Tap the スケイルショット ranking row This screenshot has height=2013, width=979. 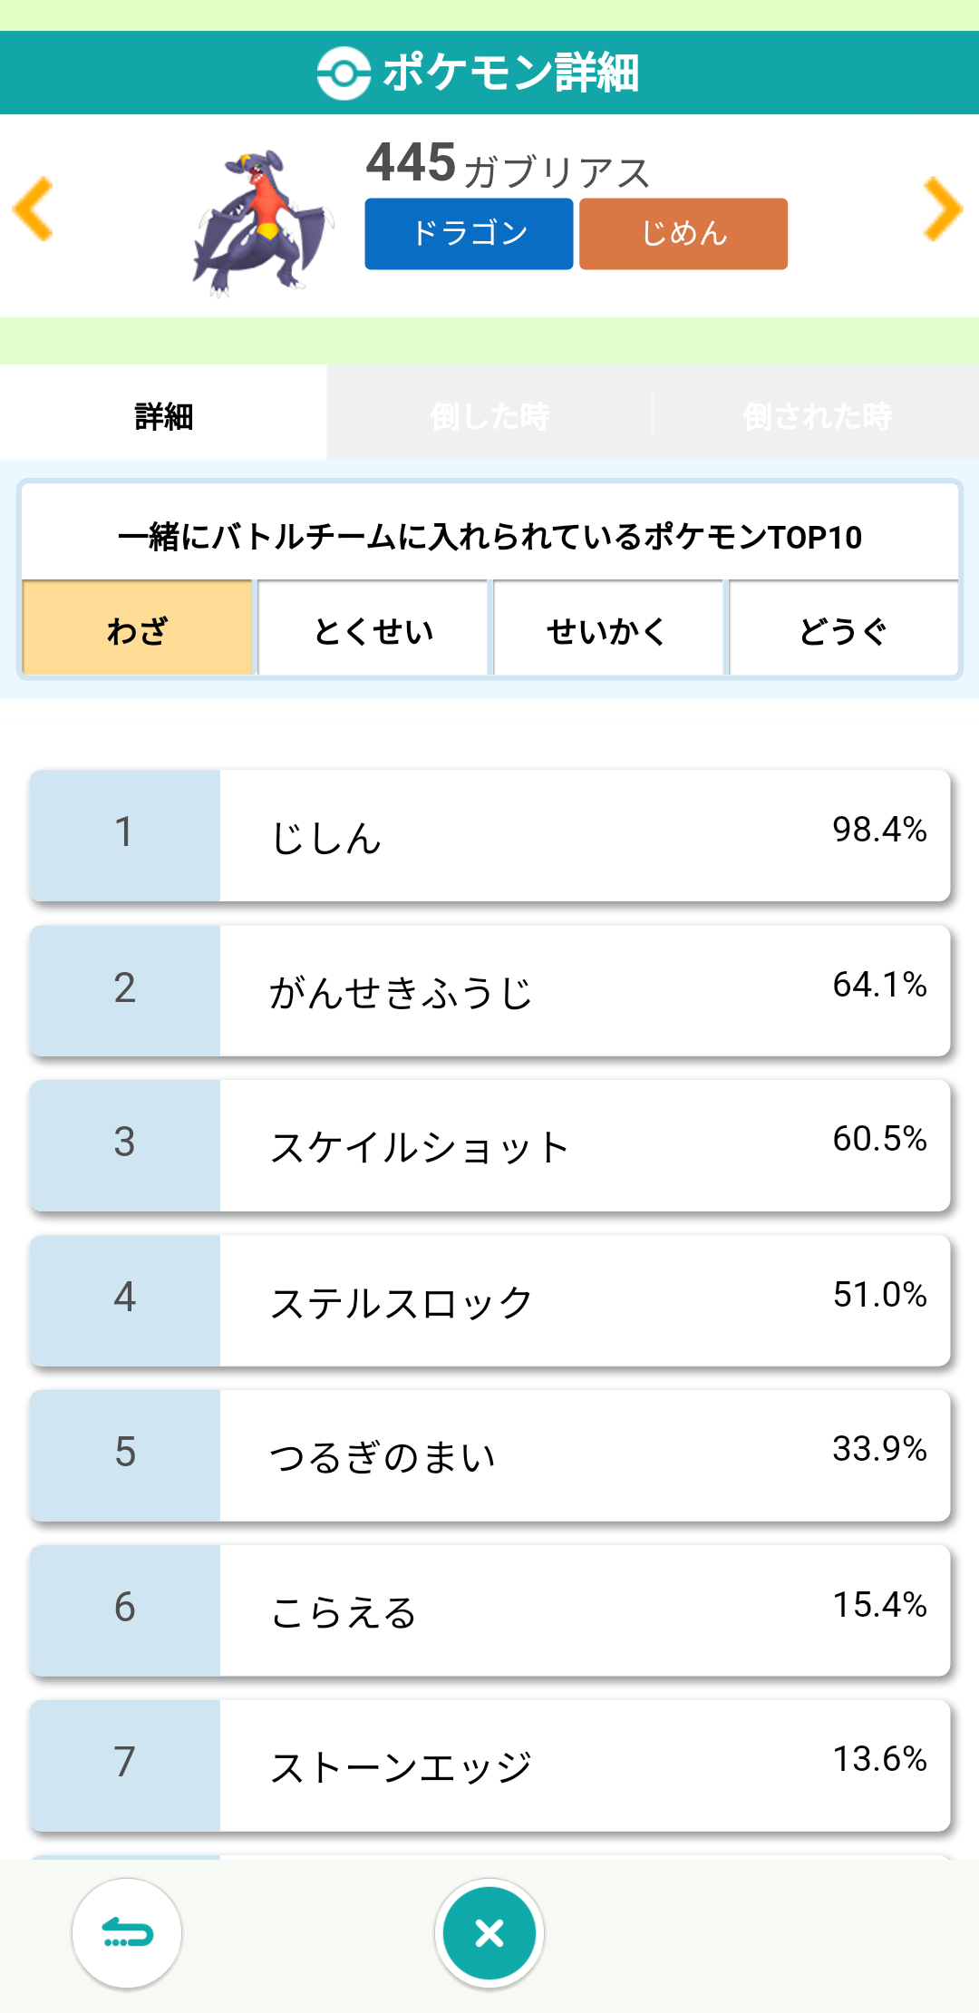(x=489, y=1146)
